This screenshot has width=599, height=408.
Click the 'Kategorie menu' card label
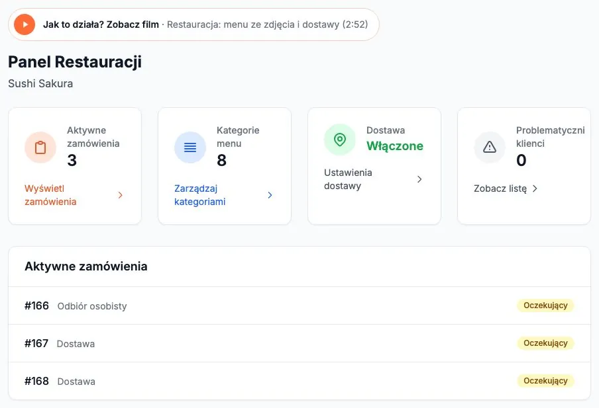point(238,137)
